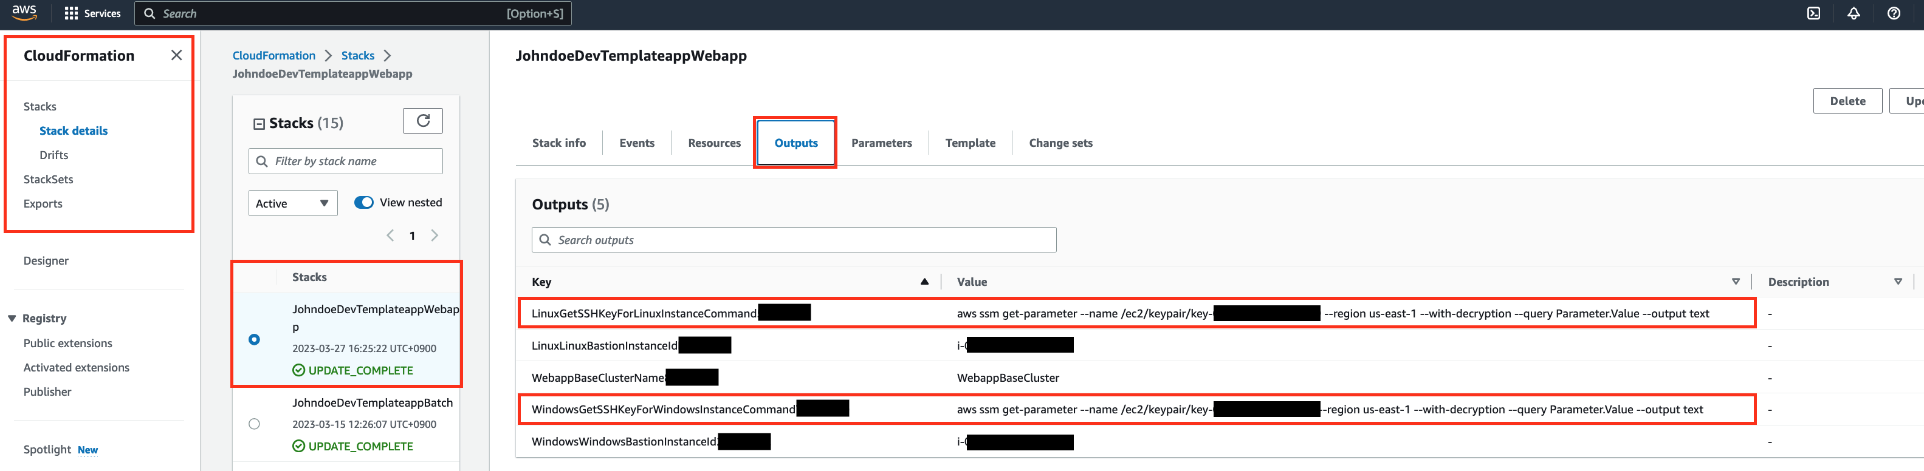Image resolution: width=1924 pixels, height=471 pixels.
Task: Open the notifications bell
Action: [x=1854, y=13]
